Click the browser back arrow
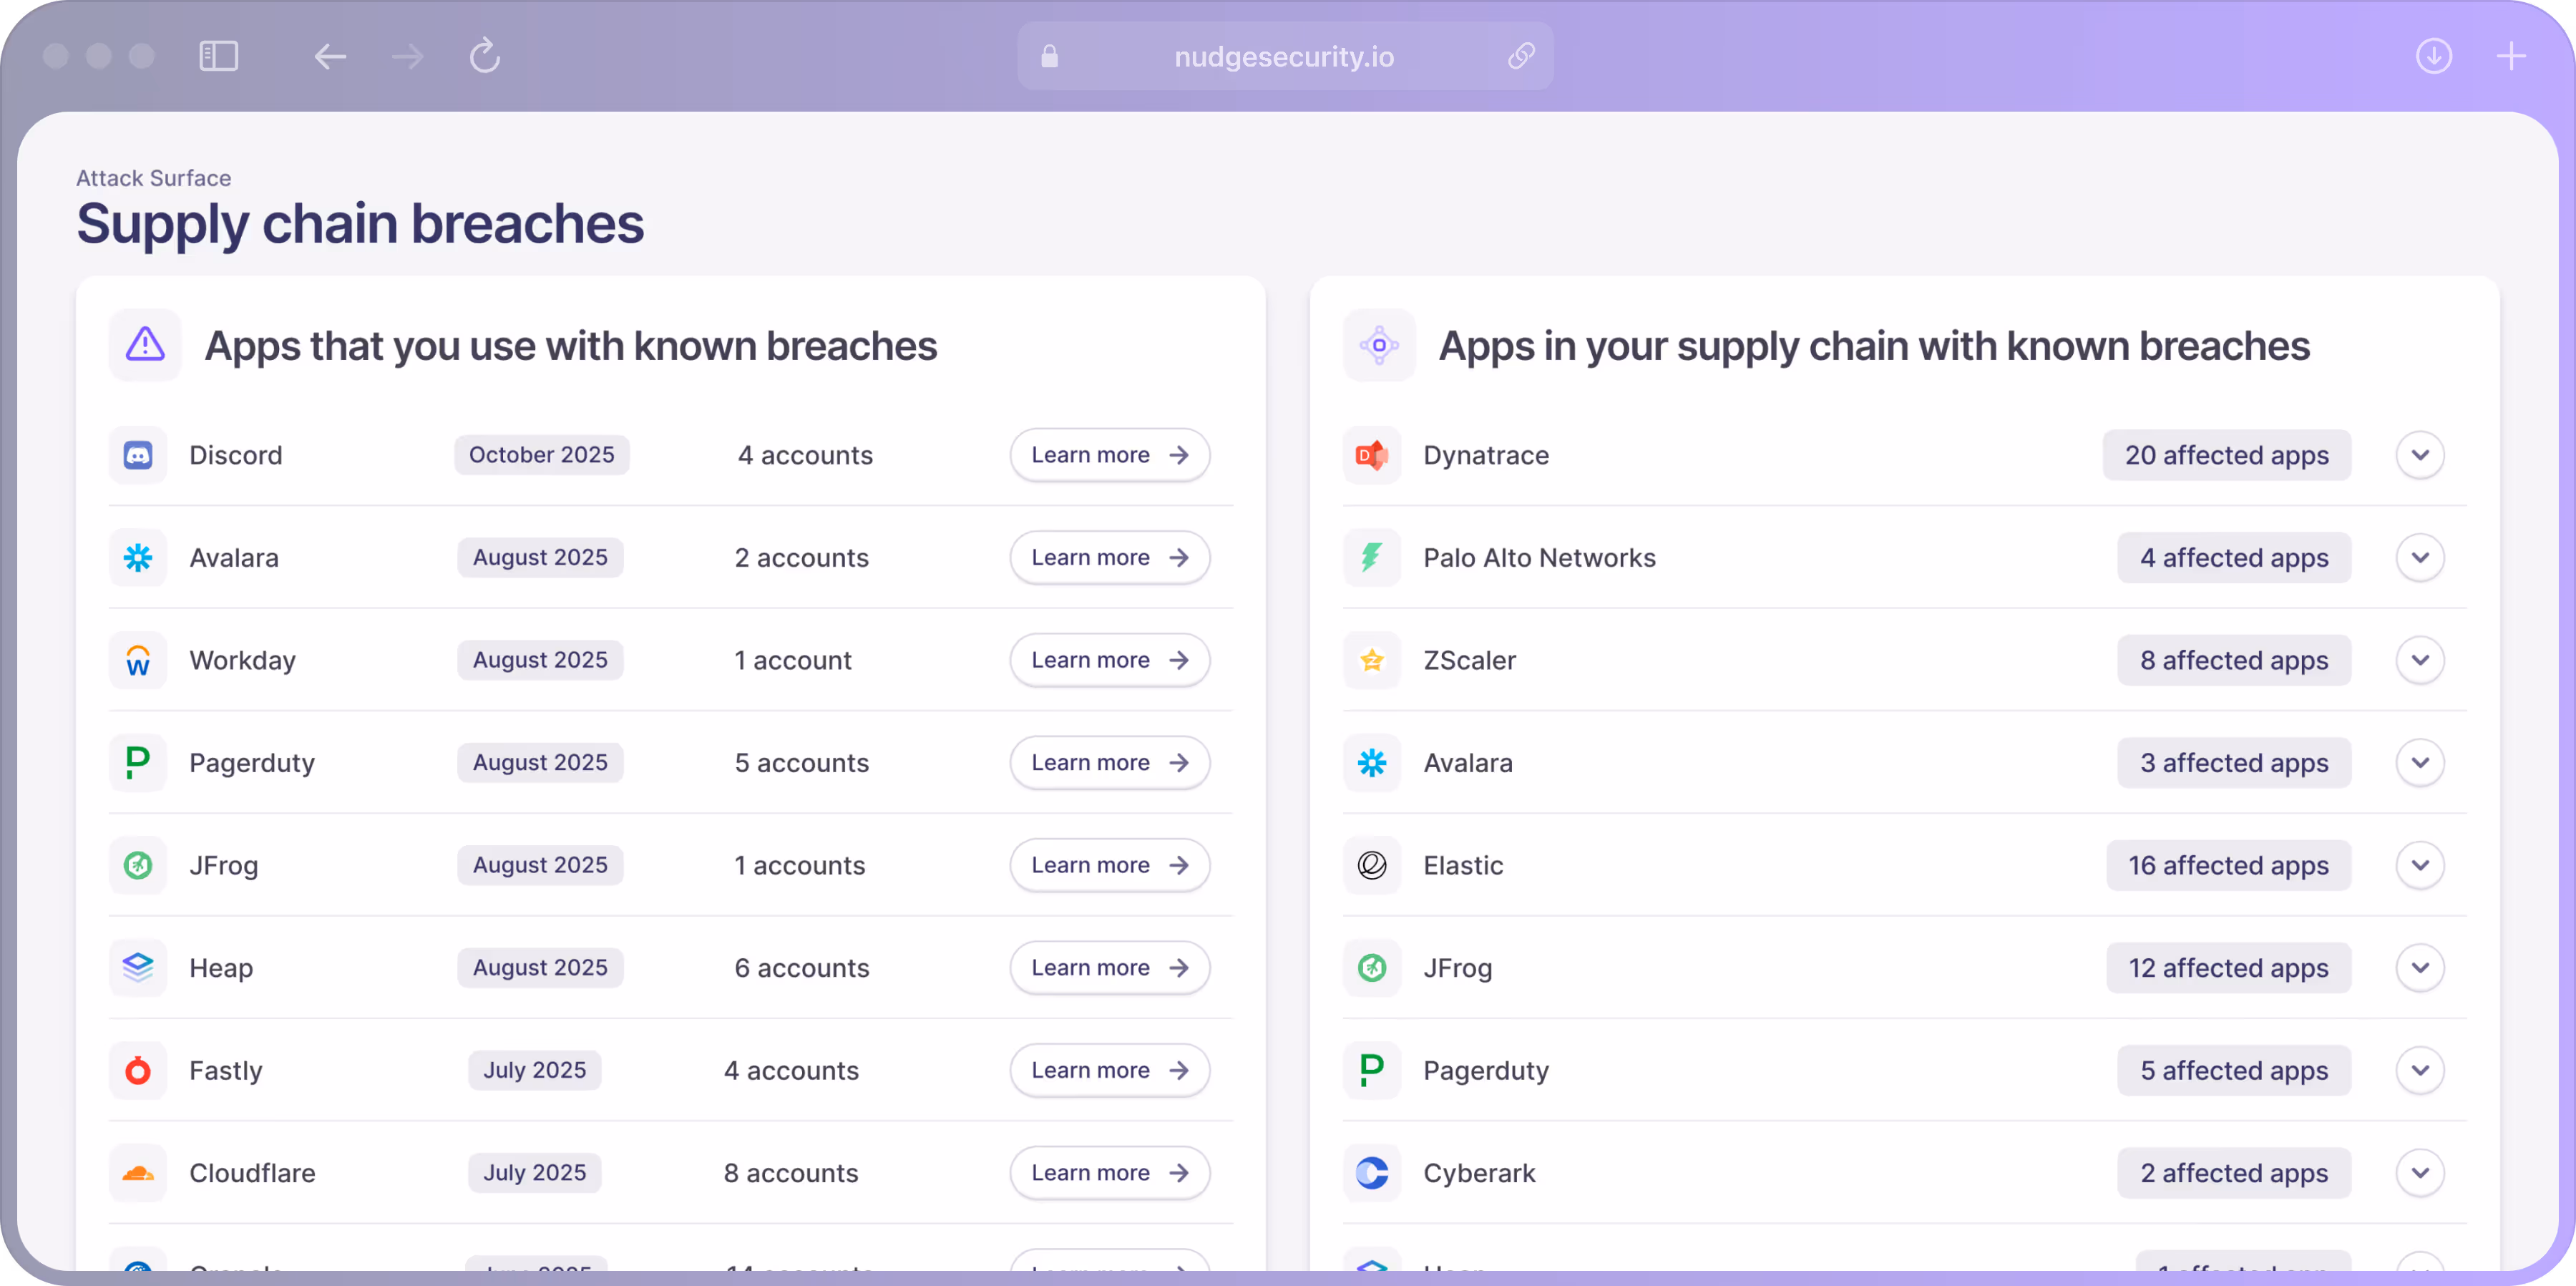This screenshot has width=2576, height=1286. pos(330,56)
